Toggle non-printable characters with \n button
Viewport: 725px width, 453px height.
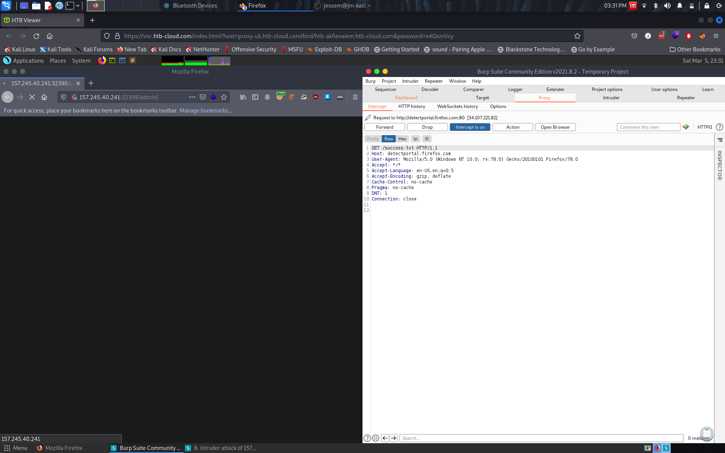pyautogui.click(x=415, y=139)
